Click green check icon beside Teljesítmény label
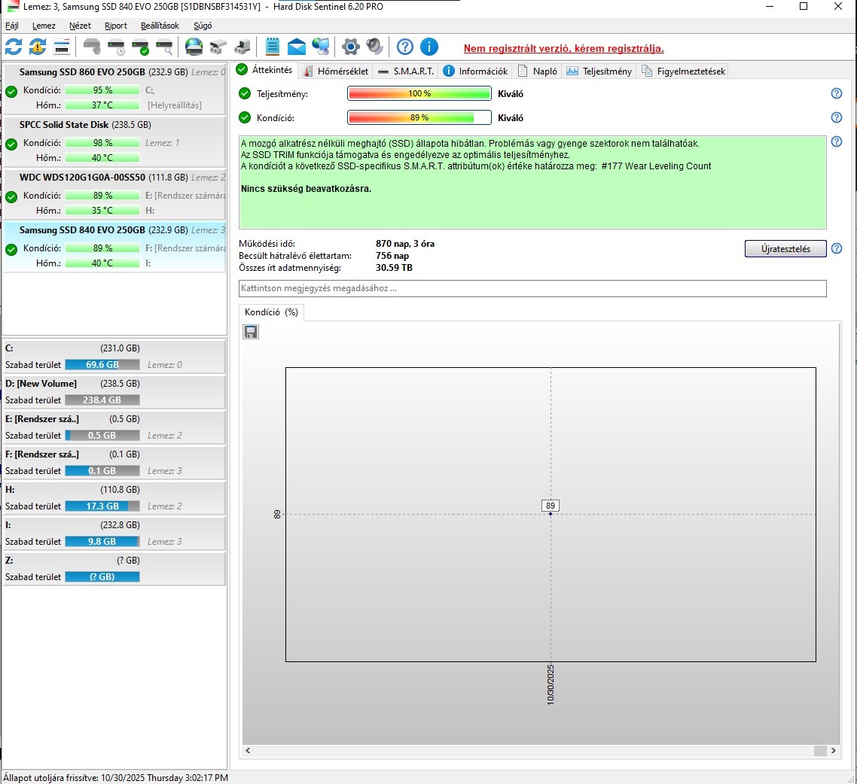This screenshot has width=857, height=784. [x=245, y=93]
